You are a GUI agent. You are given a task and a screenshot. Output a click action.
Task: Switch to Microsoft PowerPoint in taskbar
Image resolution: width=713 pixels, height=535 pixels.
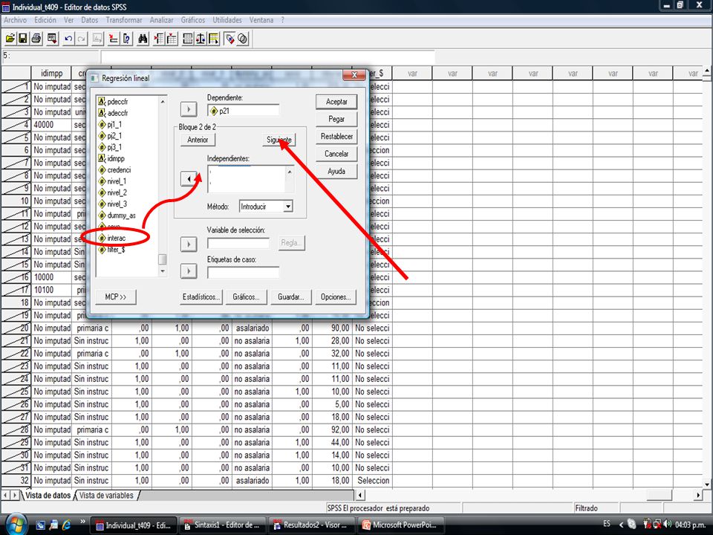(x=400, y=525)
